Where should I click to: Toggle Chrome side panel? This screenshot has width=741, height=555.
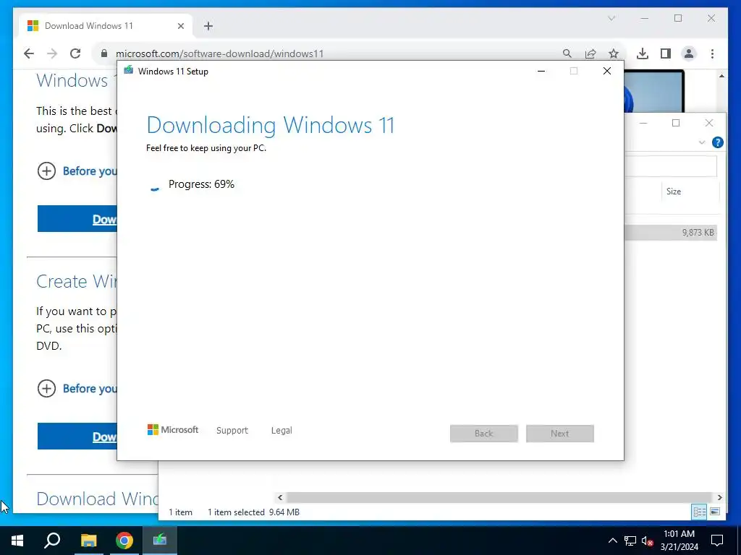coord(666,53)
